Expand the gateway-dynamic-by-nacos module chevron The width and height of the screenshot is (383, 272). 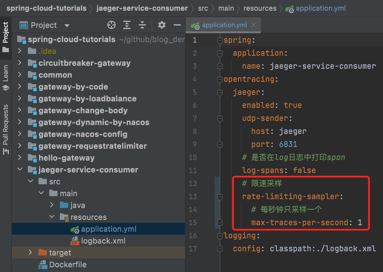coord(20,122)
